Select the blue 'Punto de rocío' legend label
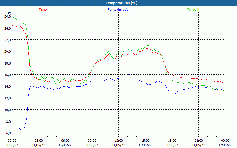The height and width of the screenshot is (148, 237). click(x=118, y=9)
